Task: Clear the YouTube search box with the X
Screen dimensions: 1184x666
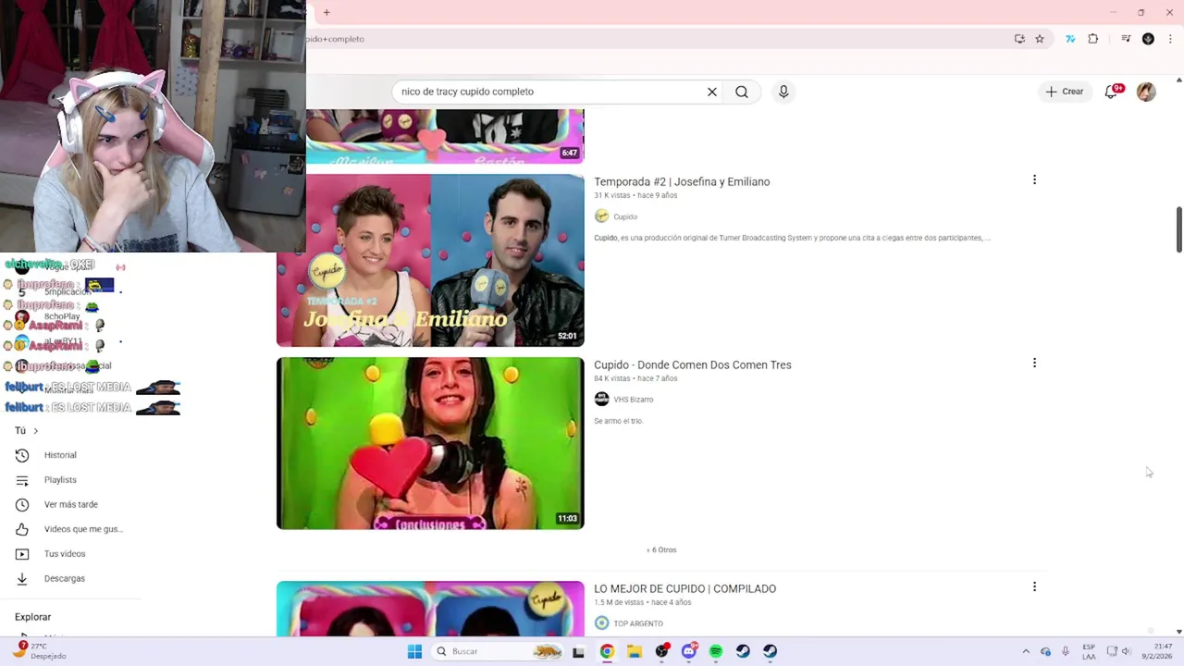Action: 712,92
